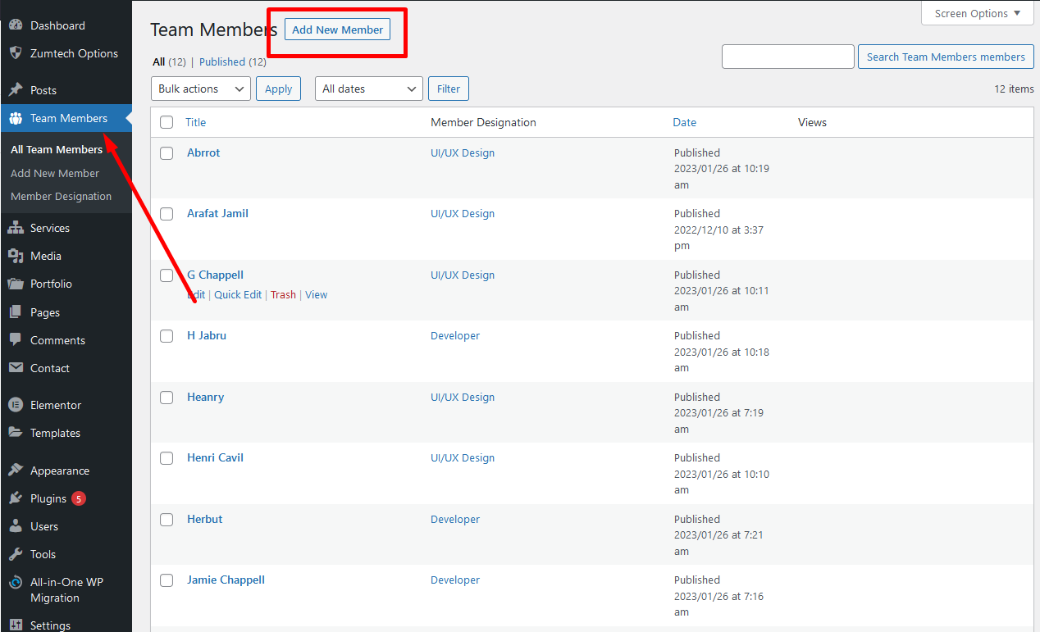This screenshot has width=1040, height=632.
Task: Click the Services hierarchy icon
Action: point(16,228)
